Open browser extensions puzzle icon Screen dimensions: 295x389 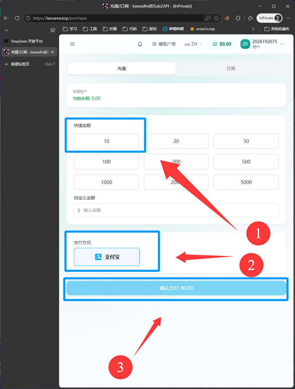[x=238, y=18]
